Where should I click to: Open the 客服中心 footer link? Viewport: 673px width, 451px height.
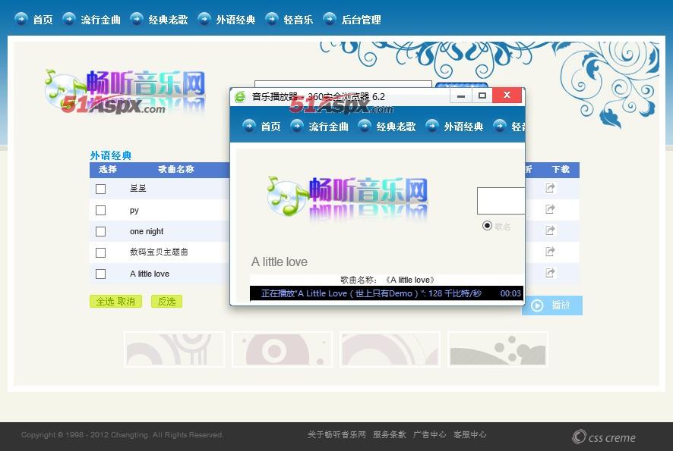click(x=469, y=435)
